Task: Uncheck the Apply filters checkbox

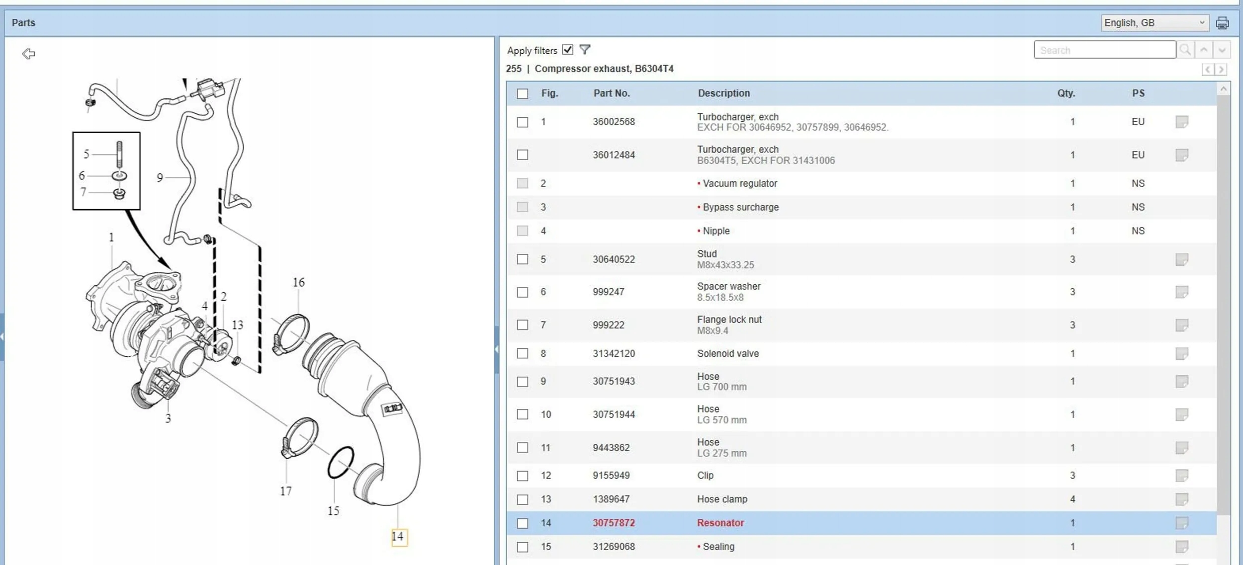Action: 567,50
